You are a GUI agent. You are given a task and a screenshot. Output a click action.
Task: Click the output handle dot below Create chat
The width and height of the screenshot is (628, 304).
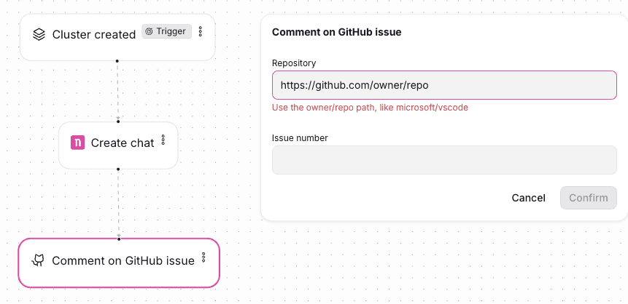point(118,169)
